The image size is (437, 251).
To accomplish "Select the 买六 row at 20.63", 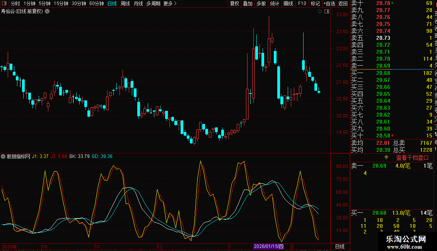I will pos(392,108).
